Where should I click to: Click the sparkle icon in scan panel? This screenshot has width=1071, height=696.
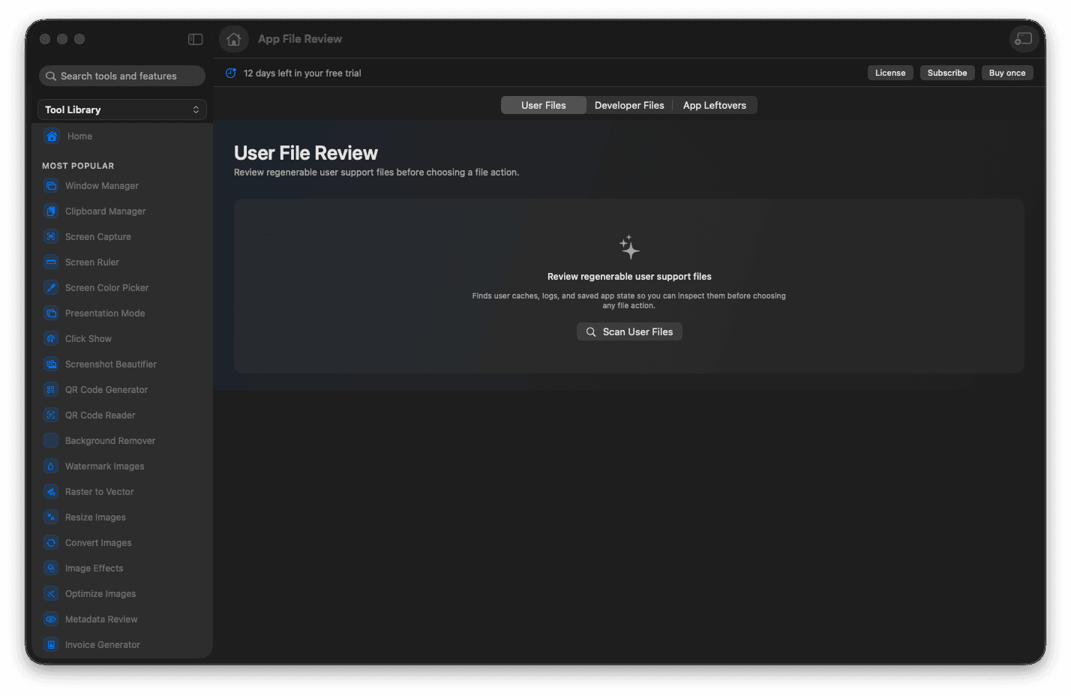629,247
